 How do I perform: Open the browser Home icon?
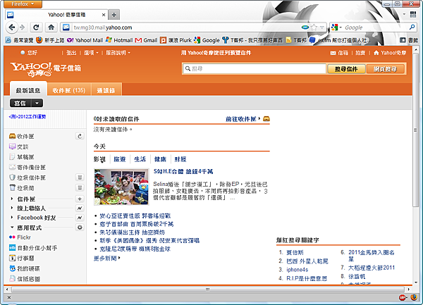(51, 27)
